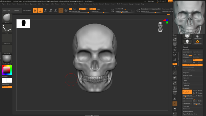The height and width of the screenshot is (116, 206).
Task: Click the Qxyz rotation mode icon
Action: (175, 64)
